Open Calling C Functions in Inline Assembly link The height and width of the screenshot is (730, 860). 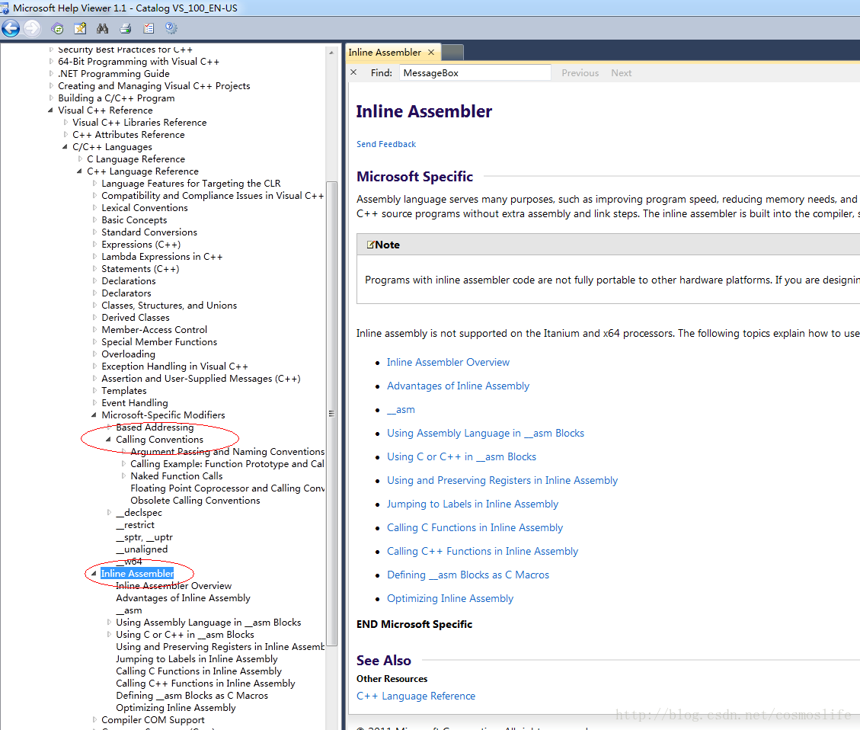point(475,527)
